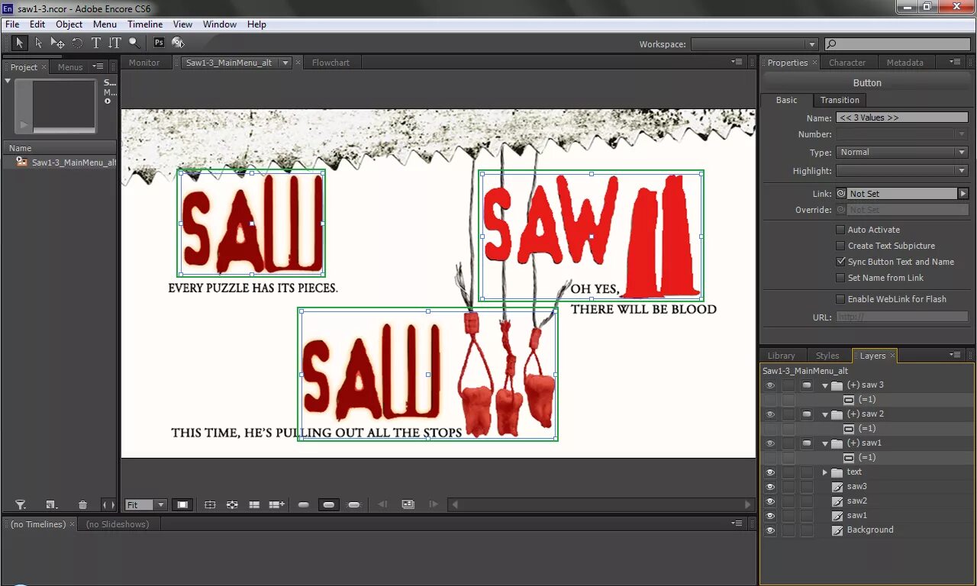Switch to the Transition tab

(x=840, y=100)
